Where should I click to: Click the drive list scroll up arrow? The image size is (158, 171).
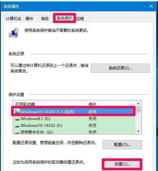[138, 104]
